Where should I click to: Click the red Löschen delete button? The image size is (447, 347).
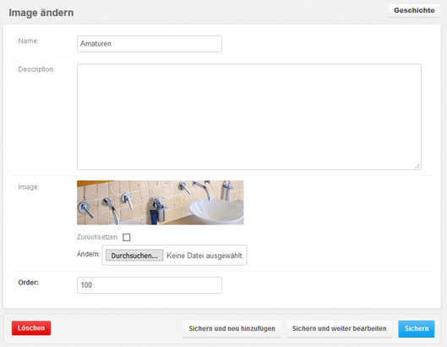(31, 328)
